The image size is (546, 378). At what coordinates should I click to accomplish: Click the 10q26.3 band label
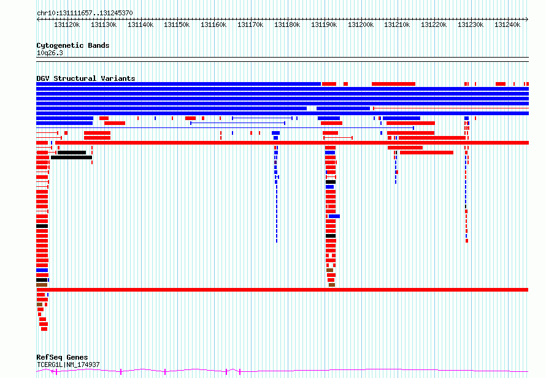click(x=50, y=53)
